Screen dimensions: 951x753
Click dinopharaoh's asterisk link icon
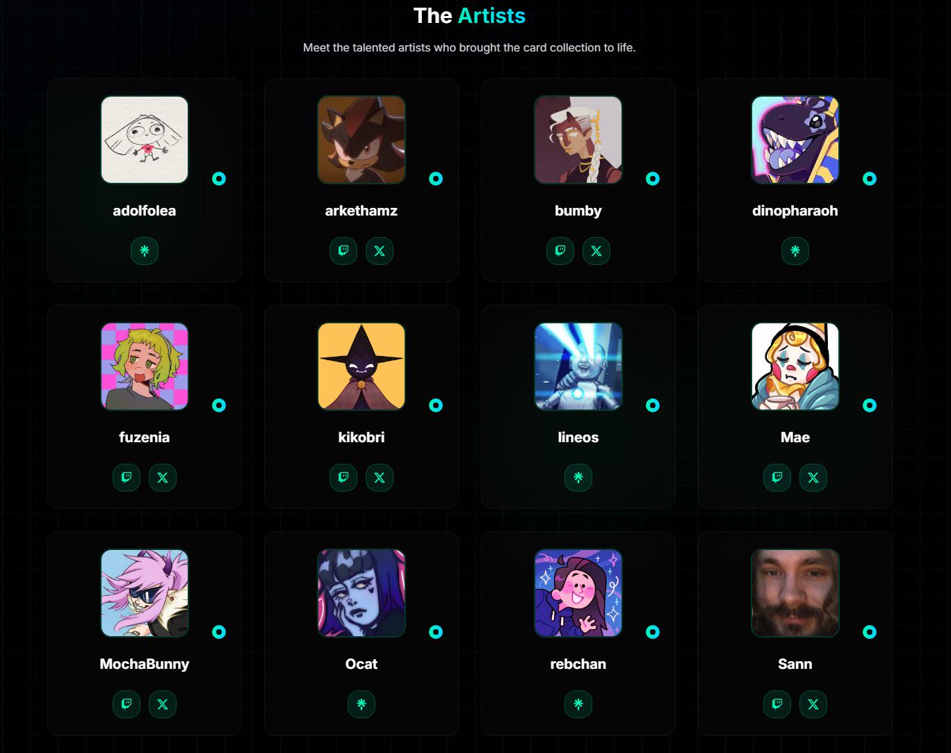[795, 251]
